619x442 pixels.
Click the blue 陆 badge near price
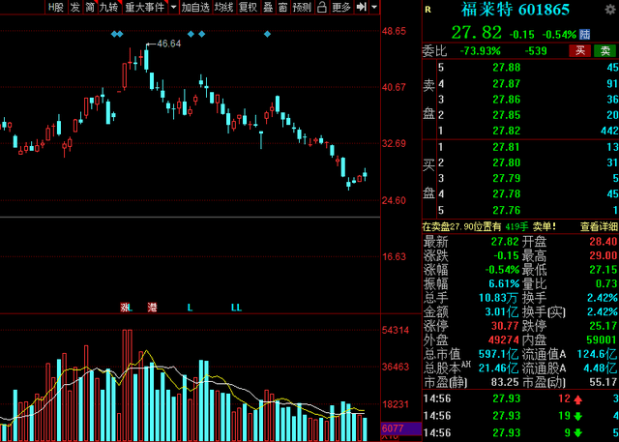[584, 34]
